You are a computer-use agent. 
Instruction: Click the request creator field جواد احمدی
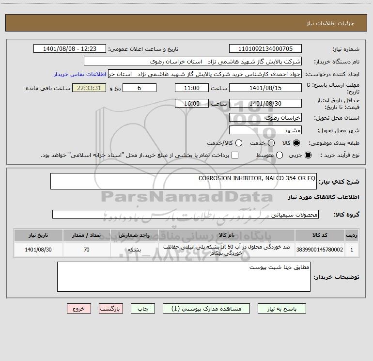point(205,74)
